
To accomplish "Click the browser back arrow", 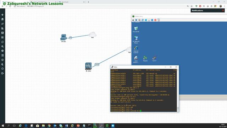I will pyautogui.click(x=2, y=6).
